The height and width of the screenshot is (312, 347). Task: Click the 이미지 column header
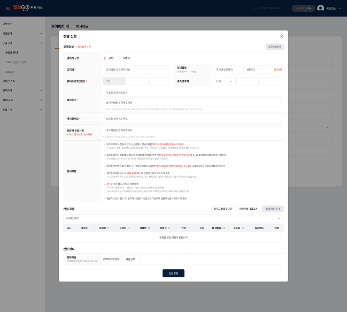click(84, 228)
